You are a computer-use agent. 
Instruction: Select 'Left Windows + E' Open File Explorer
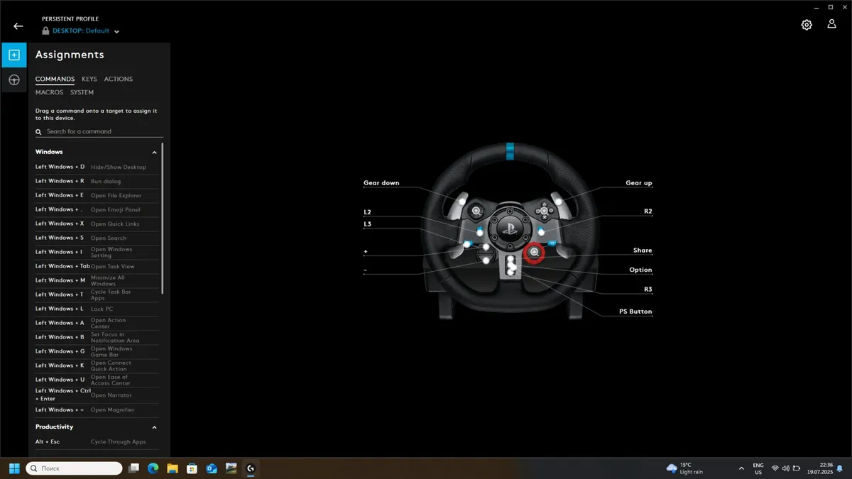97,195
